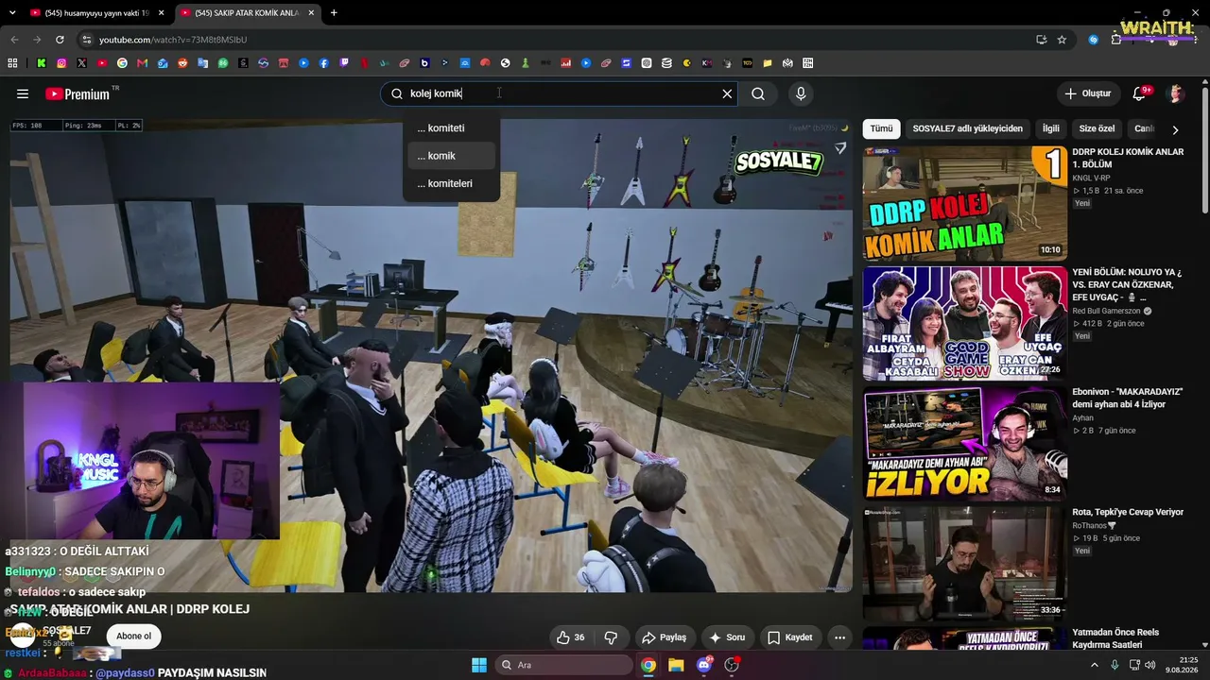Select the Tümü filter chip

click(881, 128)
